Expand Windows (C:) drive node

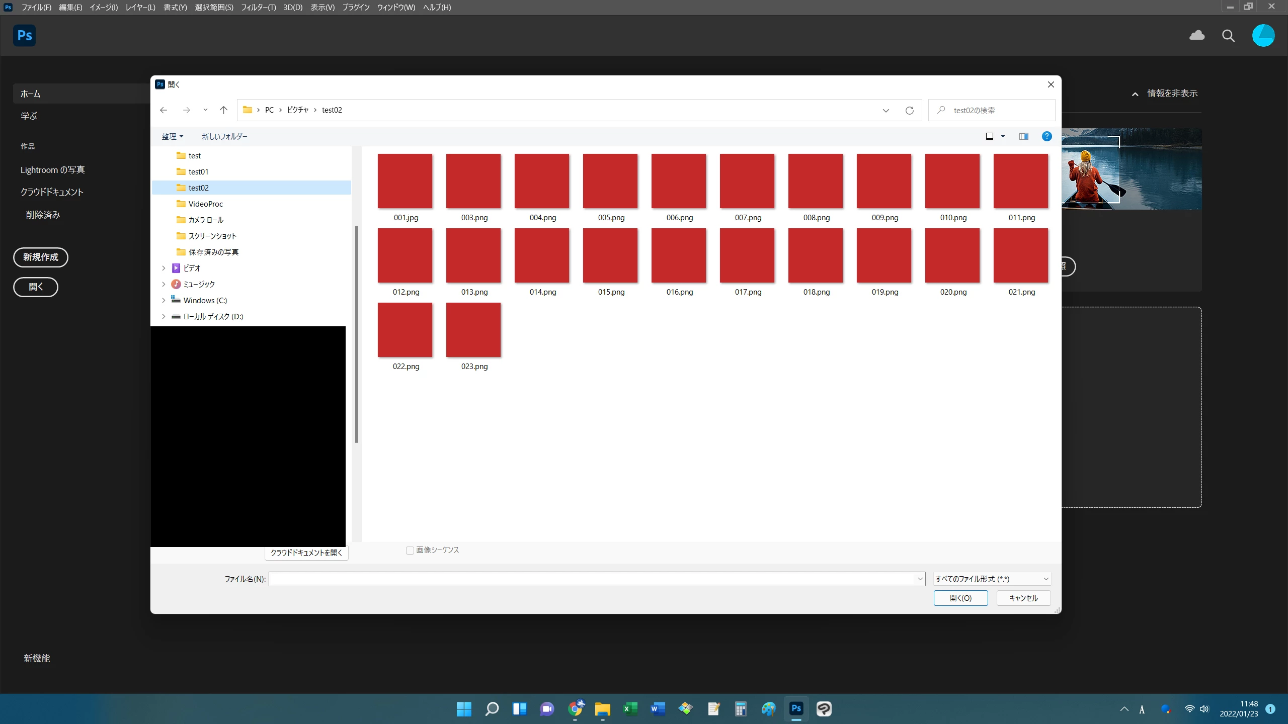point(164,301)
